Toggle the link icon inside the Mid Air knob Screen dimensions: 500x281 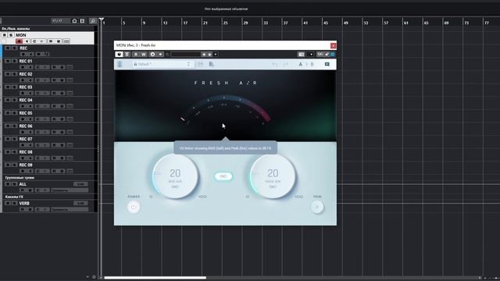click(x=175, y=187)
